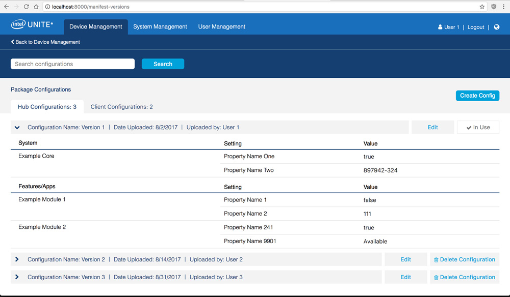This screenshot has width=510, height=297.
Task: Click the Logout link
Action: tap(476, 27)
